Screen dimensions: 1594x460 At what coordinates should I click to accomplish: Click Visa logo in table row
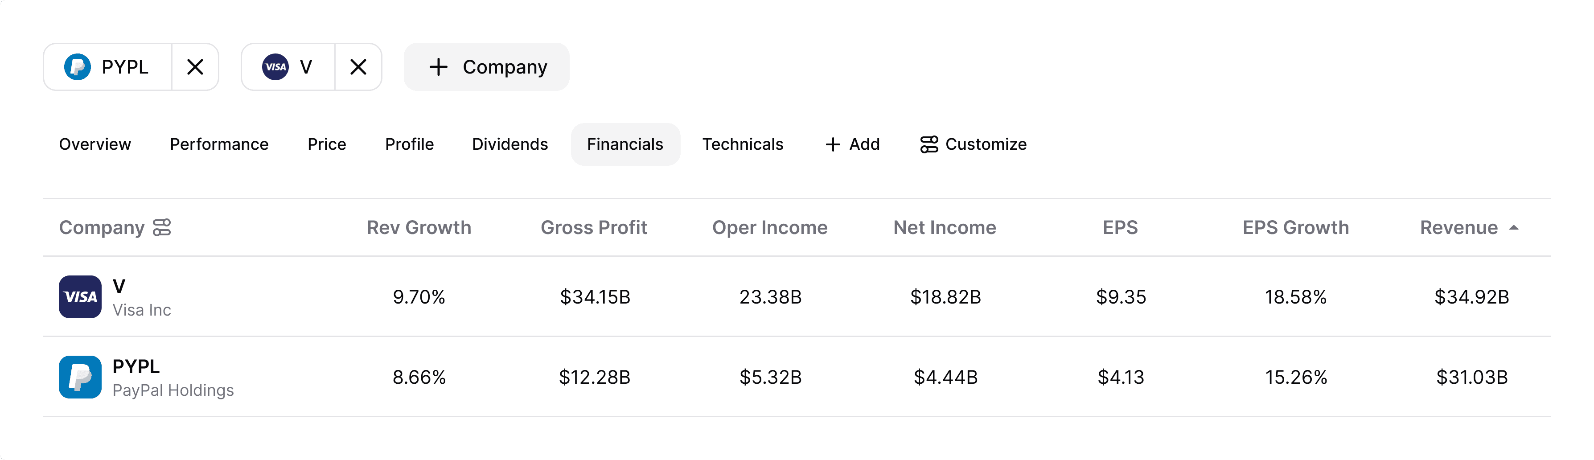pos(80,297)
